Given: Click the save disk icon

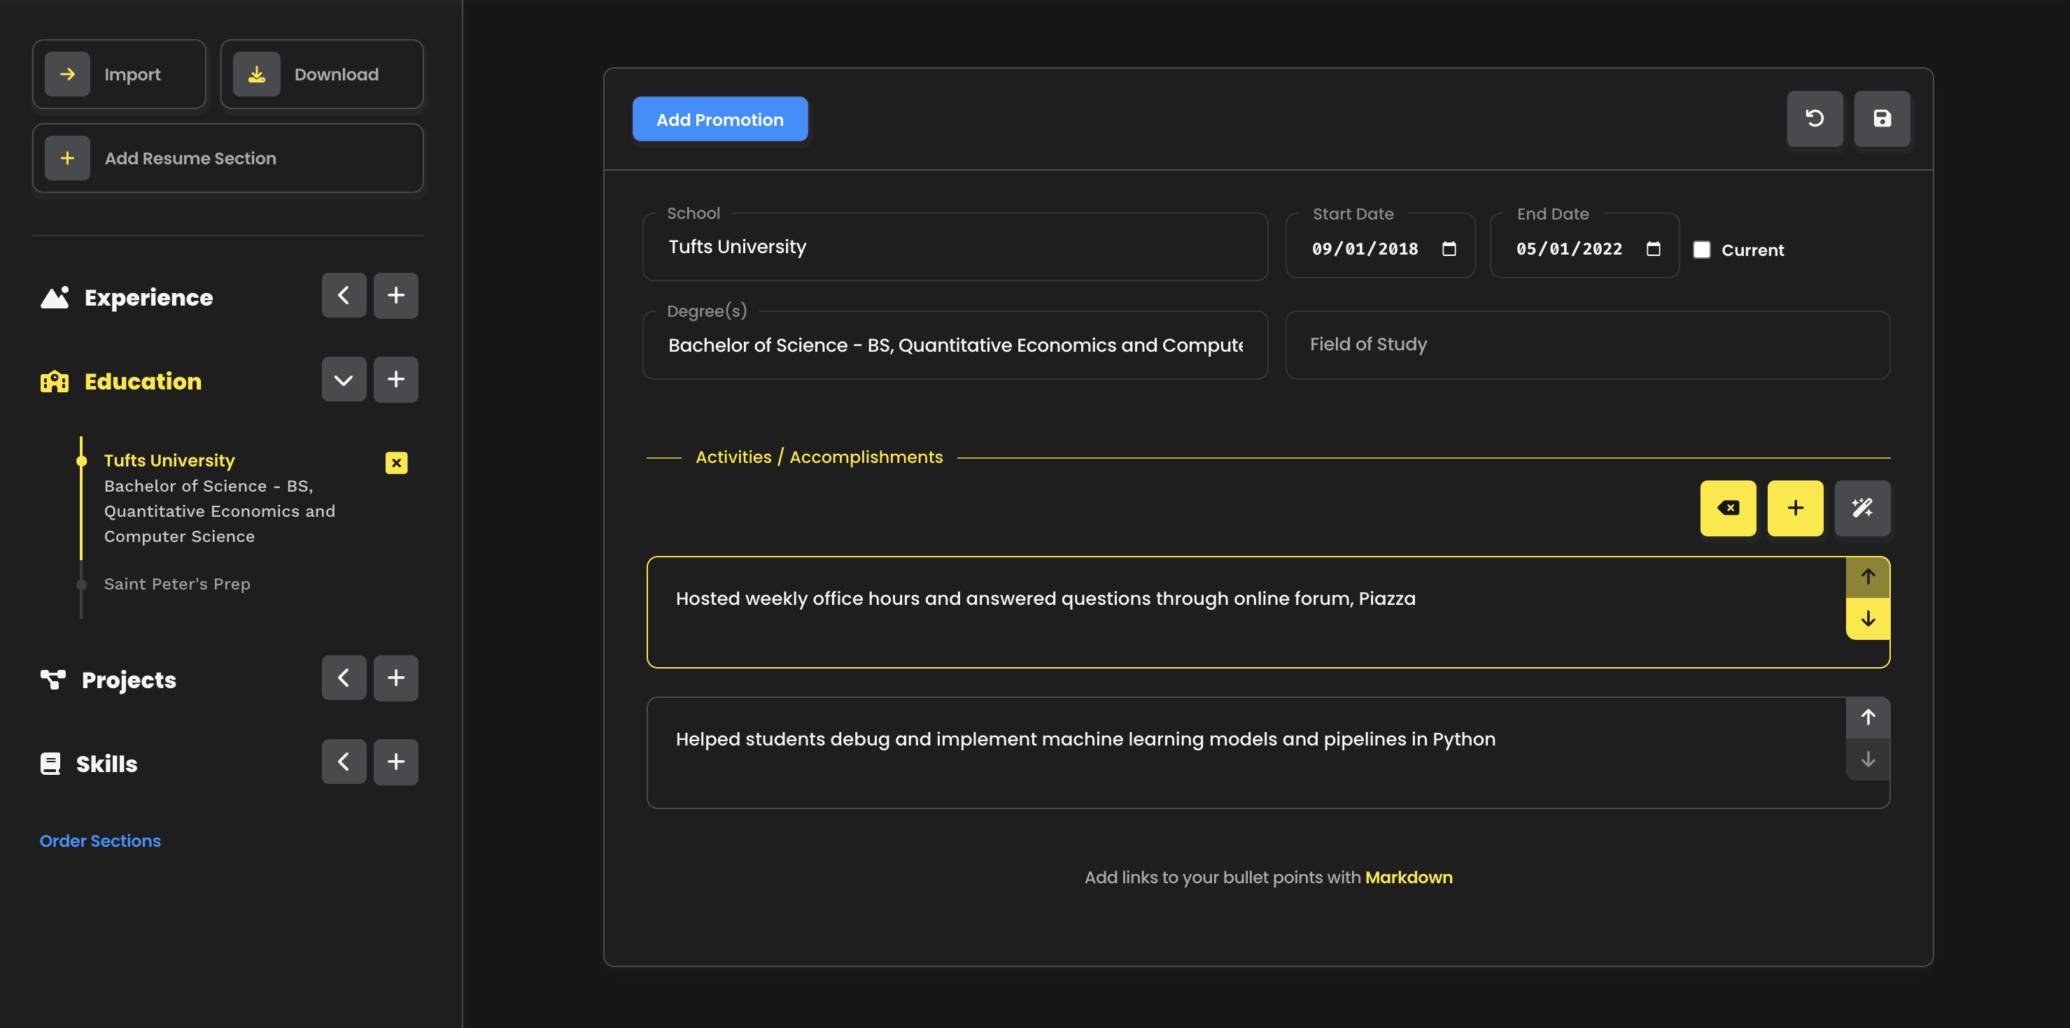Looking at the screenshot, I should pyautogui.click(x=1881, y=119).
